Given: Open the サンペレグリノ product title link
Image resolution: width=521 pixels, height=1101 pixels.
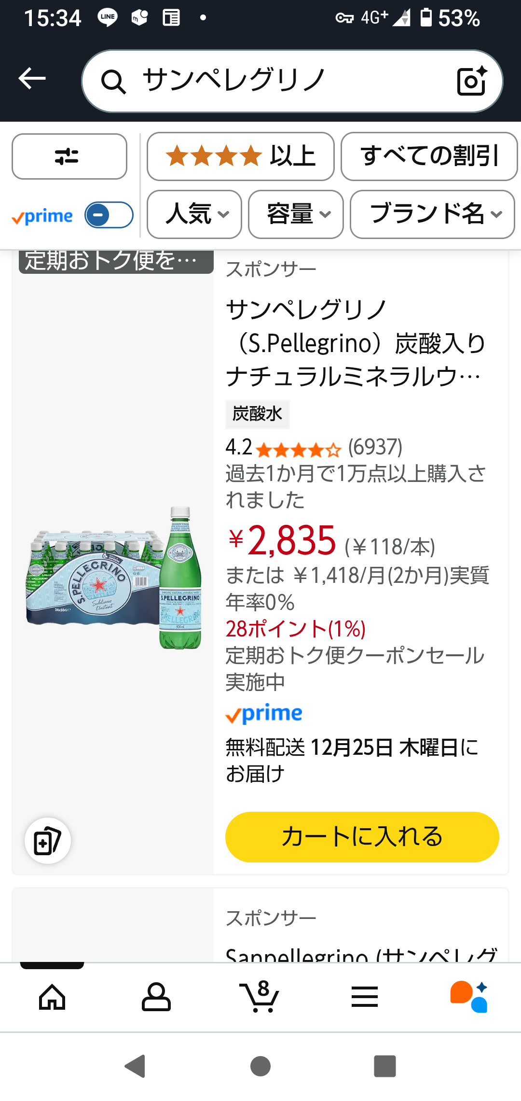Looking at the screenshot, I should click(x=355, y=343).
